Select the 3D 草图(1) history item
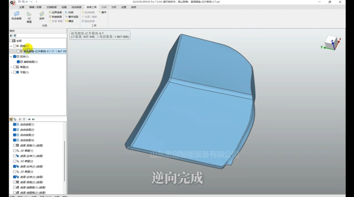The width and height of the screenshot is (354, 197). tap(27, 151)
